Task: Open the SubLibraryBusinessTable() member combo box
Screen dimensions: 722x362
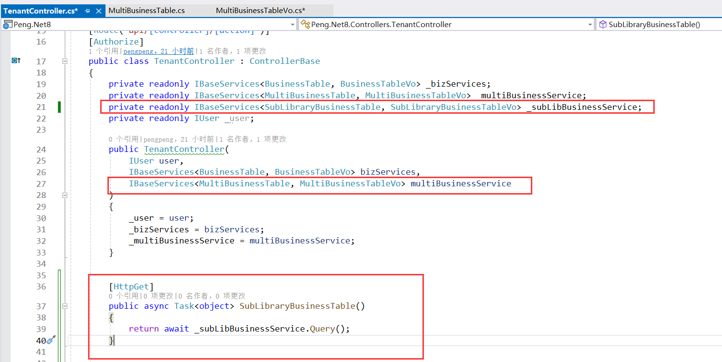Action: coord(659,24)
